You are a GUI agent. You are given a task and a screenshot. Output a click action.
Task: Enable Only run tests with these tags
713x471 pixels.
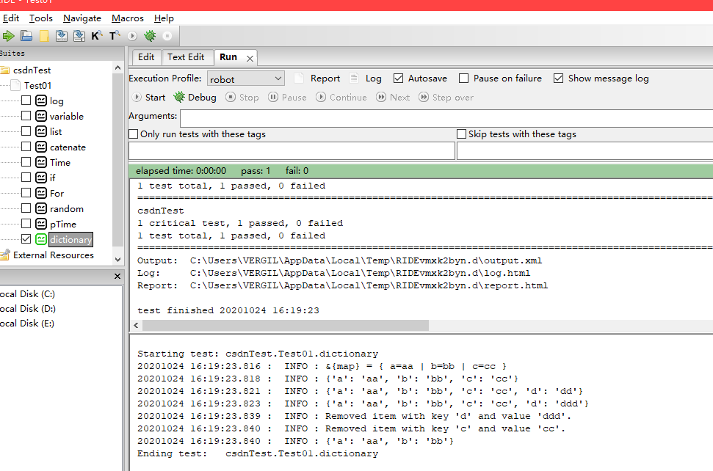pyautogui.click(x=133, y=134)
